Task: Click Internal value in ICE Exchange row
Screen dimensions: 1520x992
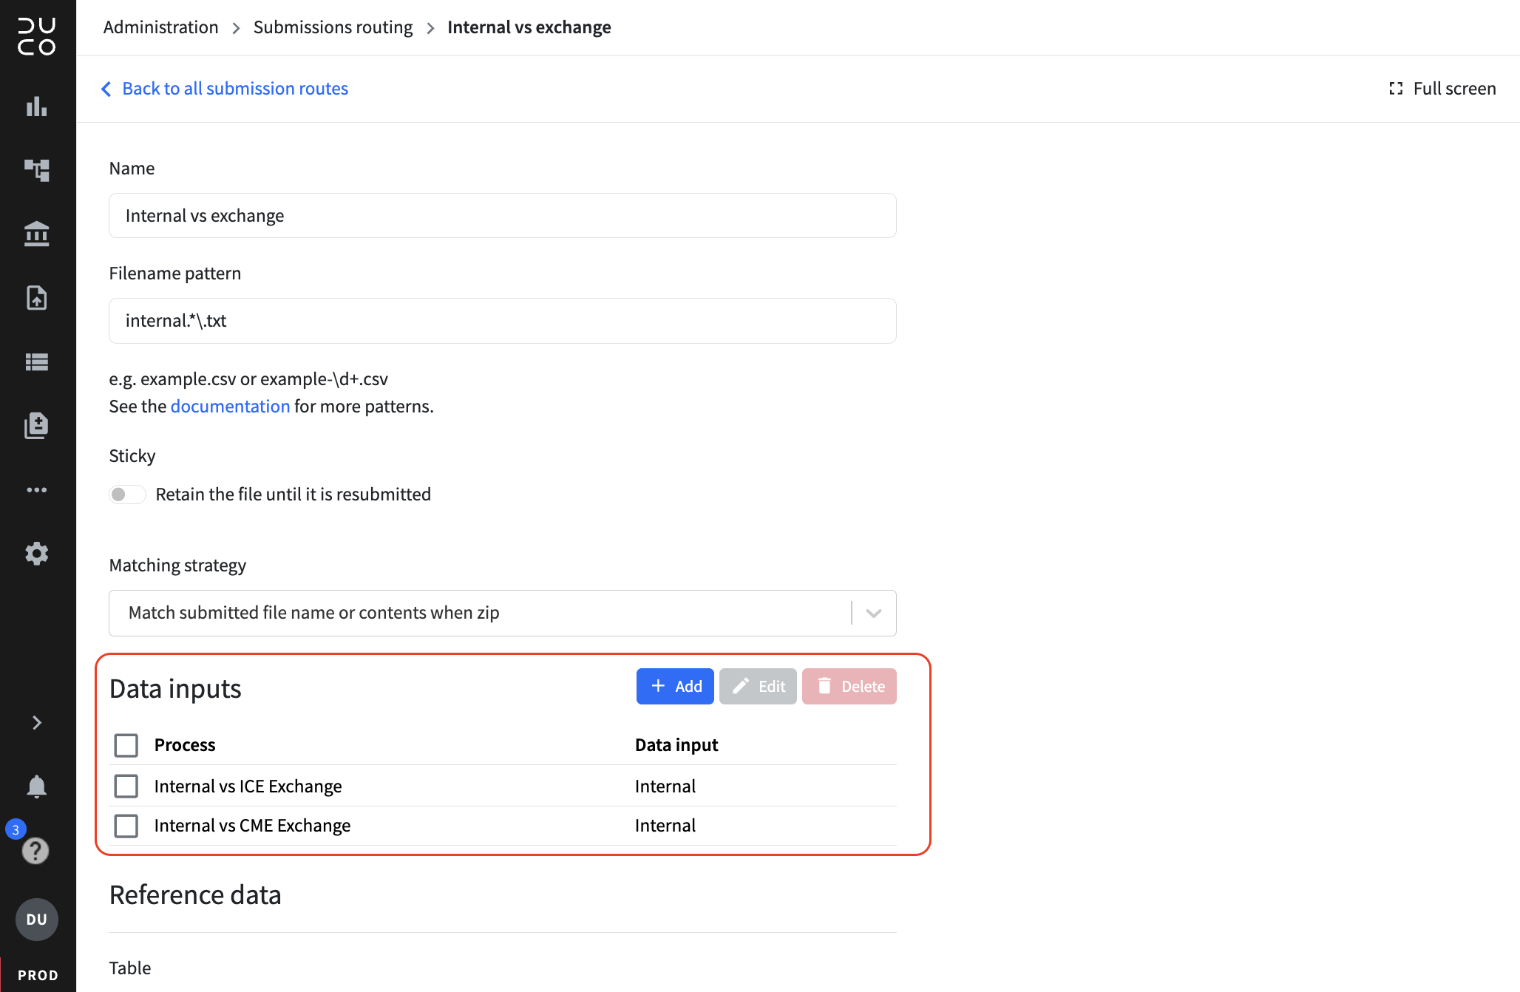Action: pyautogui.click(x=665, y=787)
